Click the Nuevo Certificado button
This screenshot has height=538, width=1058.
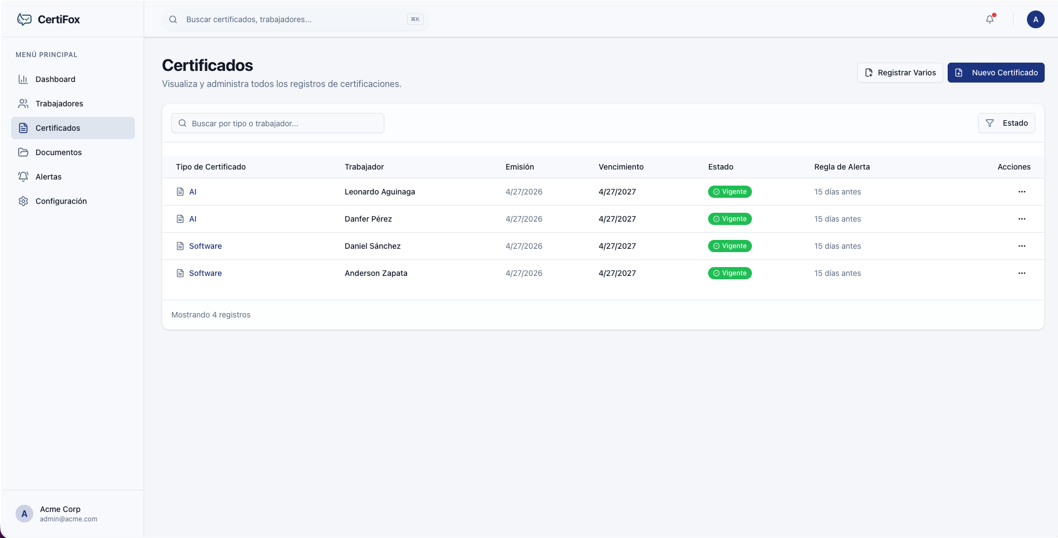tap(995, 73)
